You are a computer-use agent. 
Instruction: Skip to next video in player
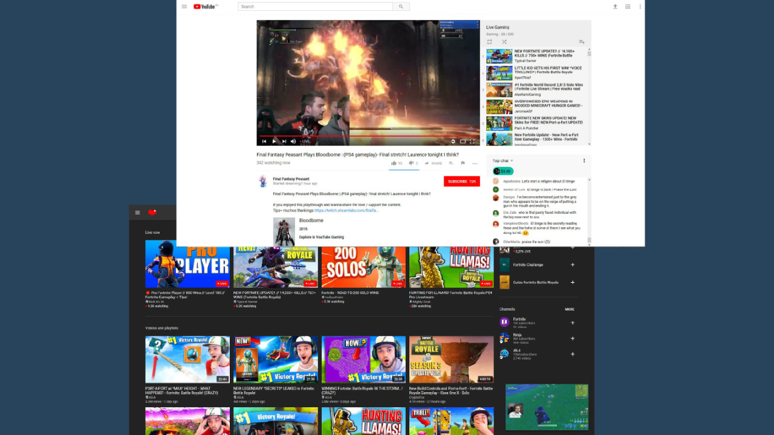click(x=284, y=141)
